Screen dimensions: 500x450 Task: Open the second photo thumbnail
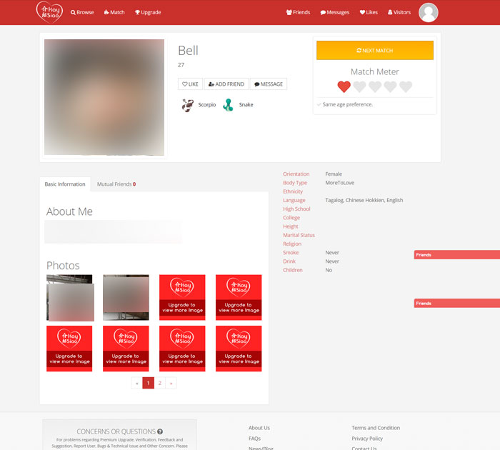tap(126, 298)
